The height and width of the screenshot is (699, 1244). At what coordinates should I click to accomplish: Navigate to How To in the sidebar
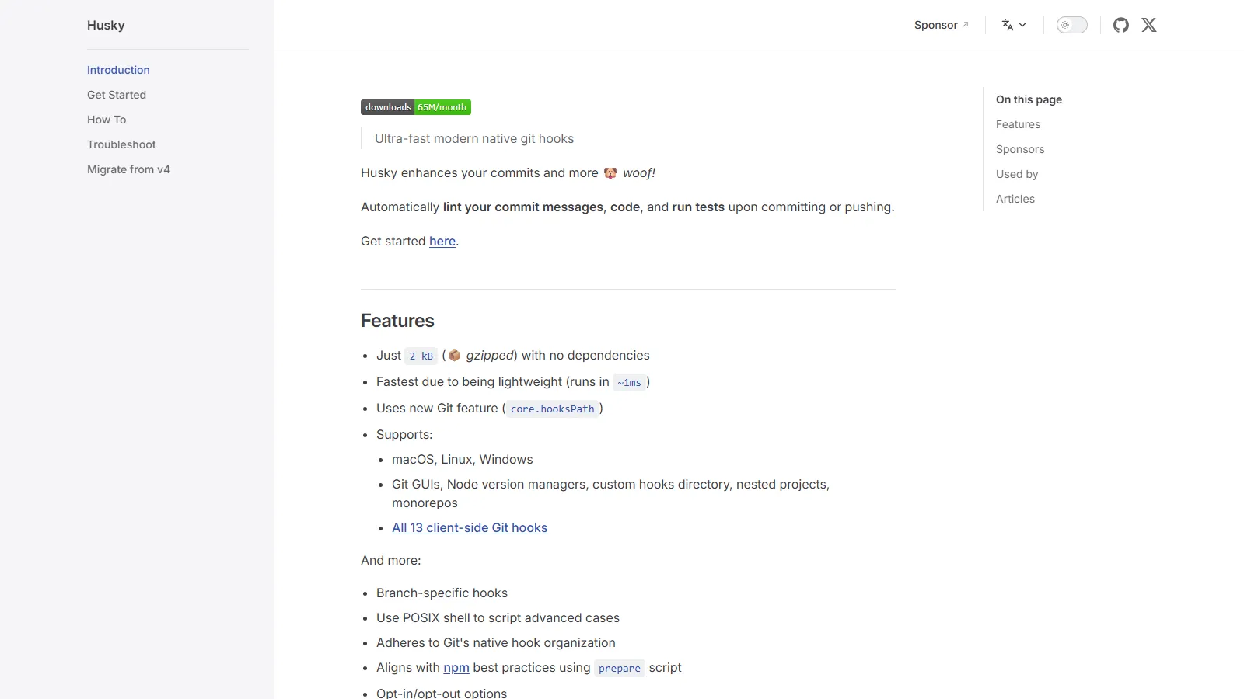[x=107, y=120]
